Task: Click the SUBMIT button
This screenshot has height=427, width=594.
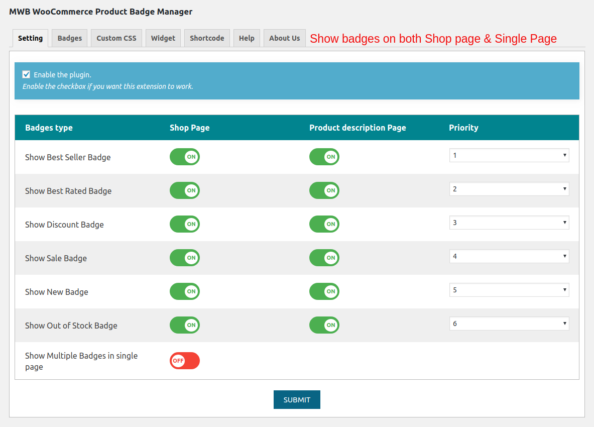Action: (297, 400)
